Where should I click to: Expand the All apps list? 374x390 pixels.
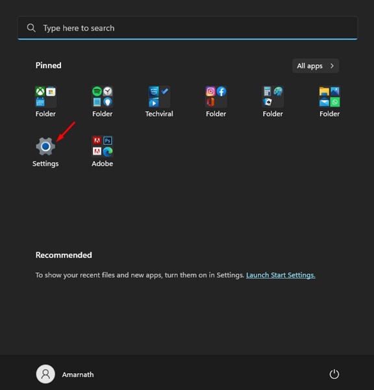tap(316, 66)
